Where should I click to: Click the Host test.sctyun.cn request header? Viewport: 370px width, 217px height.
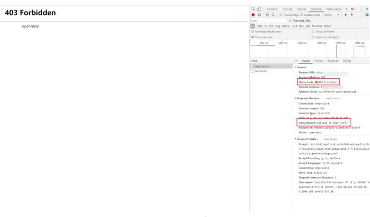[313, 173]
